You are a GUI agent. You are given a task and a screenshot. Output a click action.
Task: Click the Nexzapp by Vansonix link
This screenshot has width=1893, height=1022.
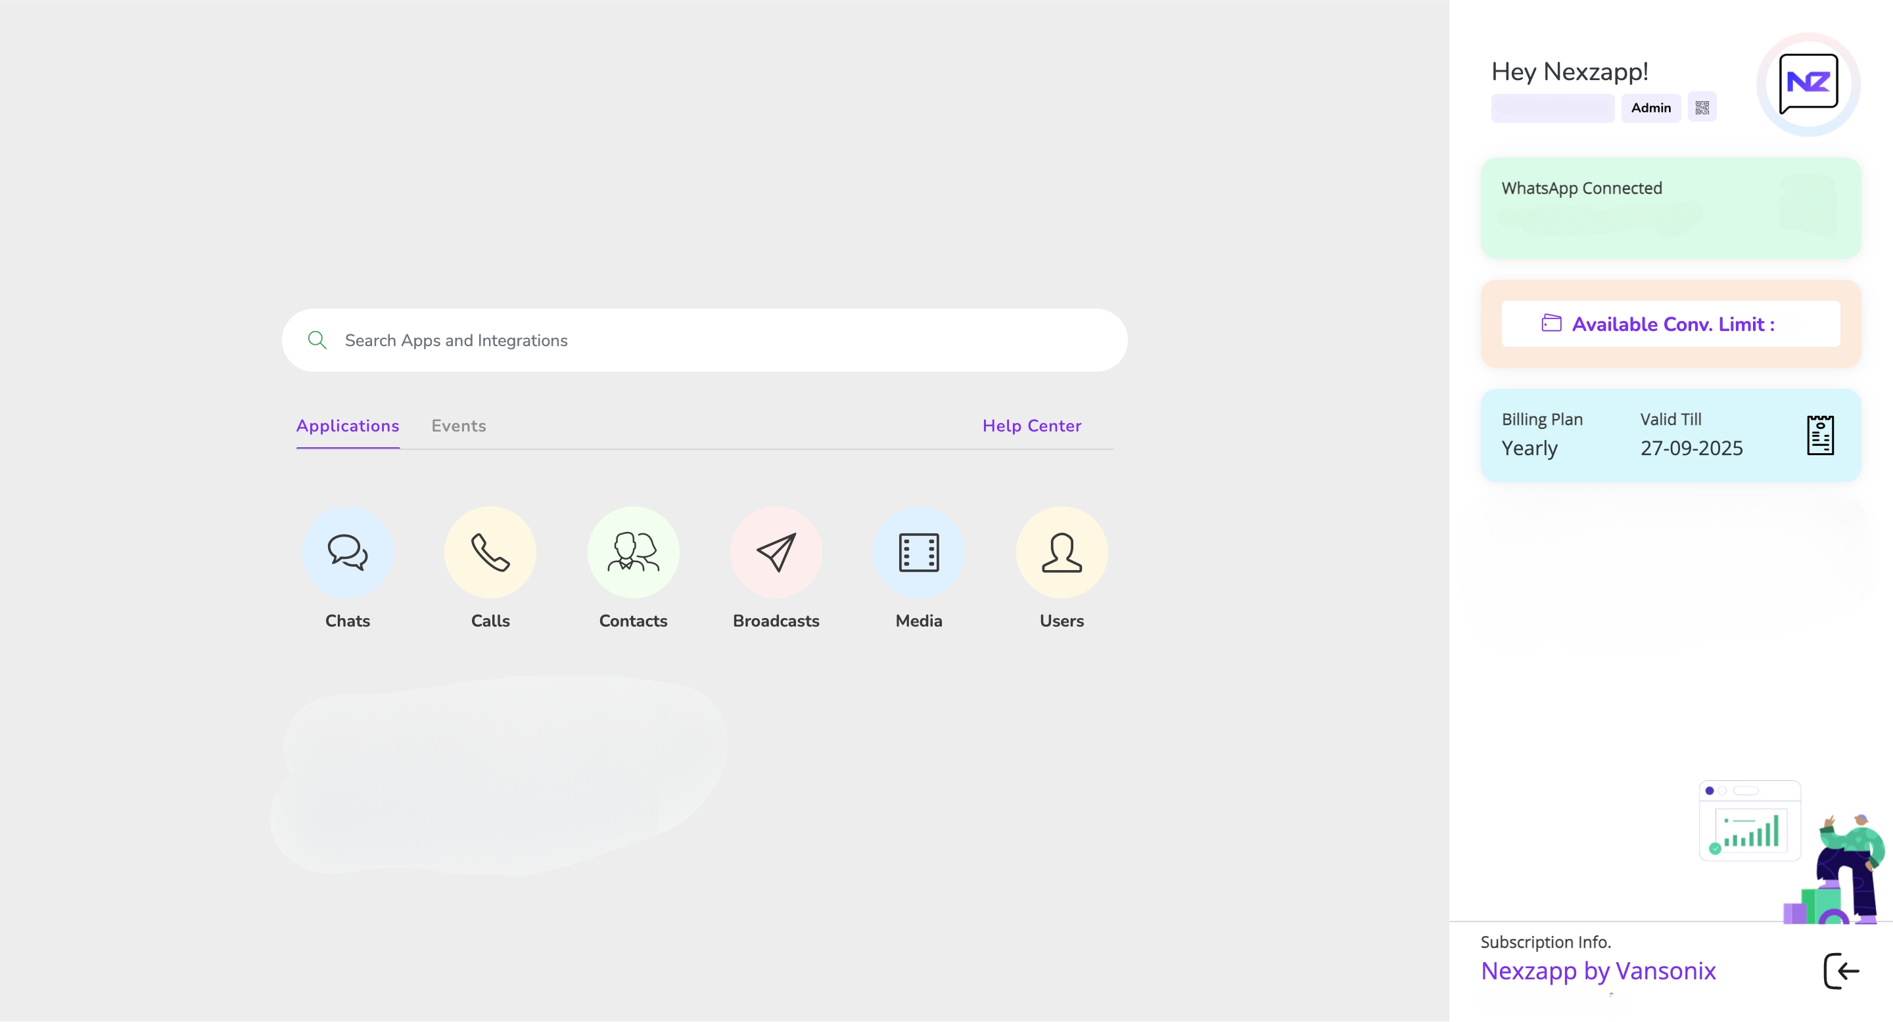pos(1598,971)
